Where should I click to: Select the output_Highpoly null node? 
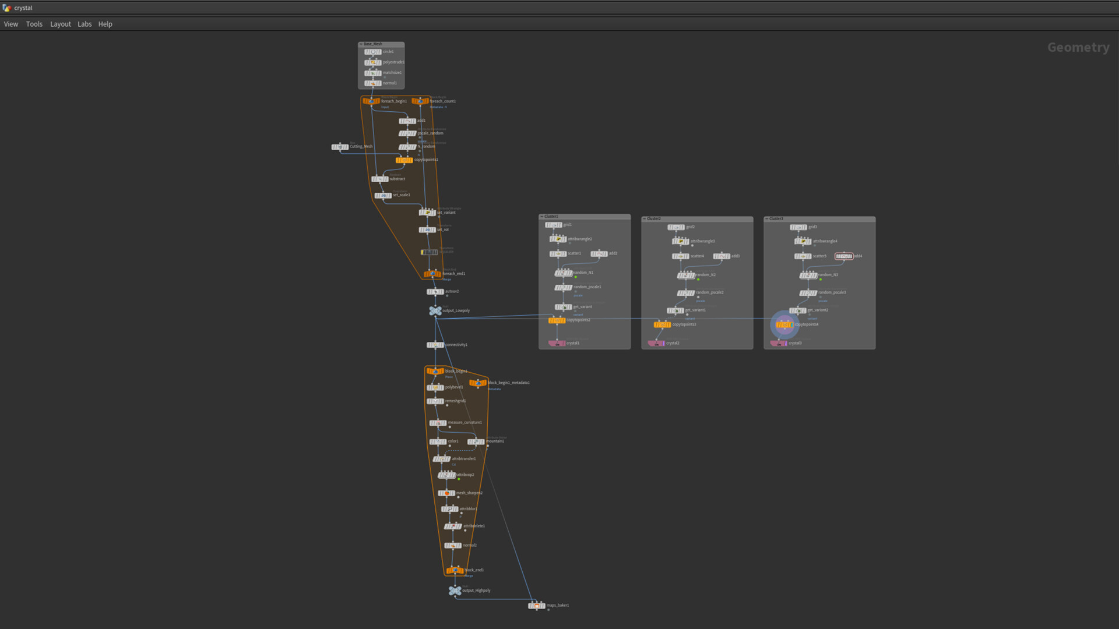tap(455, 591)
